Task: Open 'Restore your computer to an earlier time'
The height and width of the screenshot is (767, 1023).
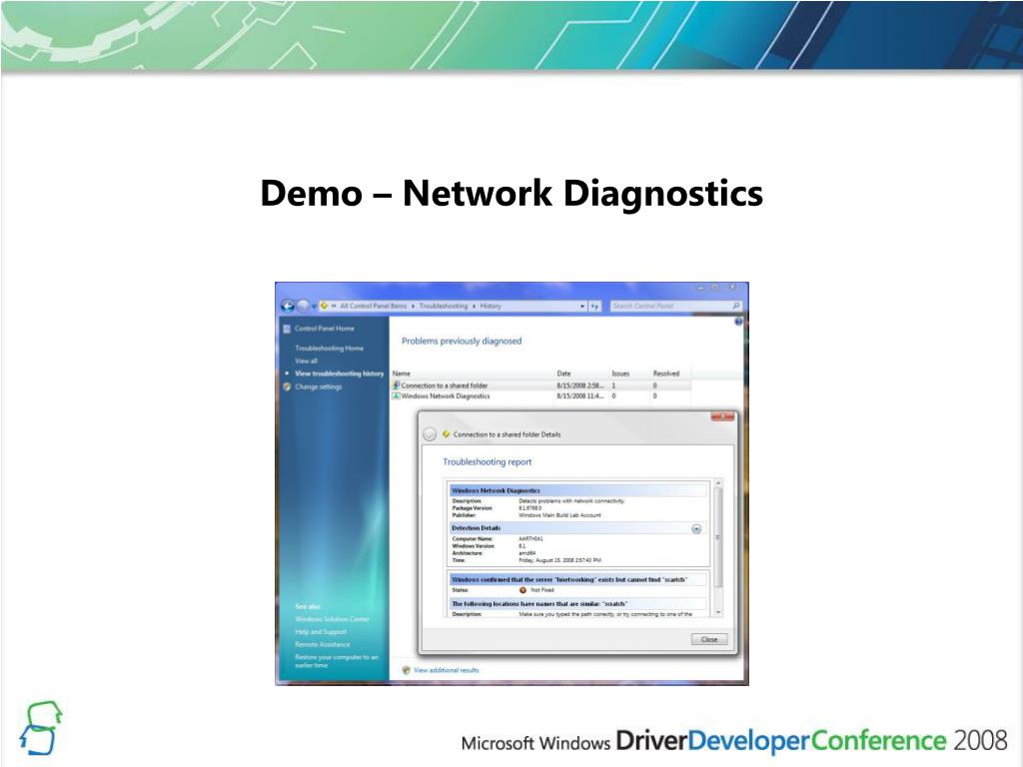Action: pos(336,661)
